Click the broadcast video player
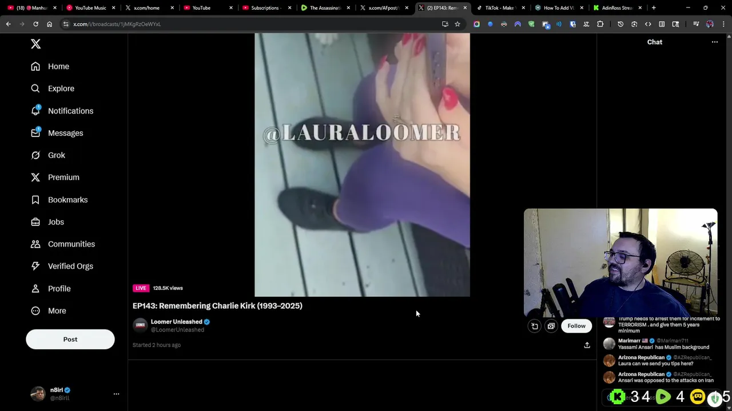The height and width of the screenshot is (411, 732). click(x=362, y=164)
